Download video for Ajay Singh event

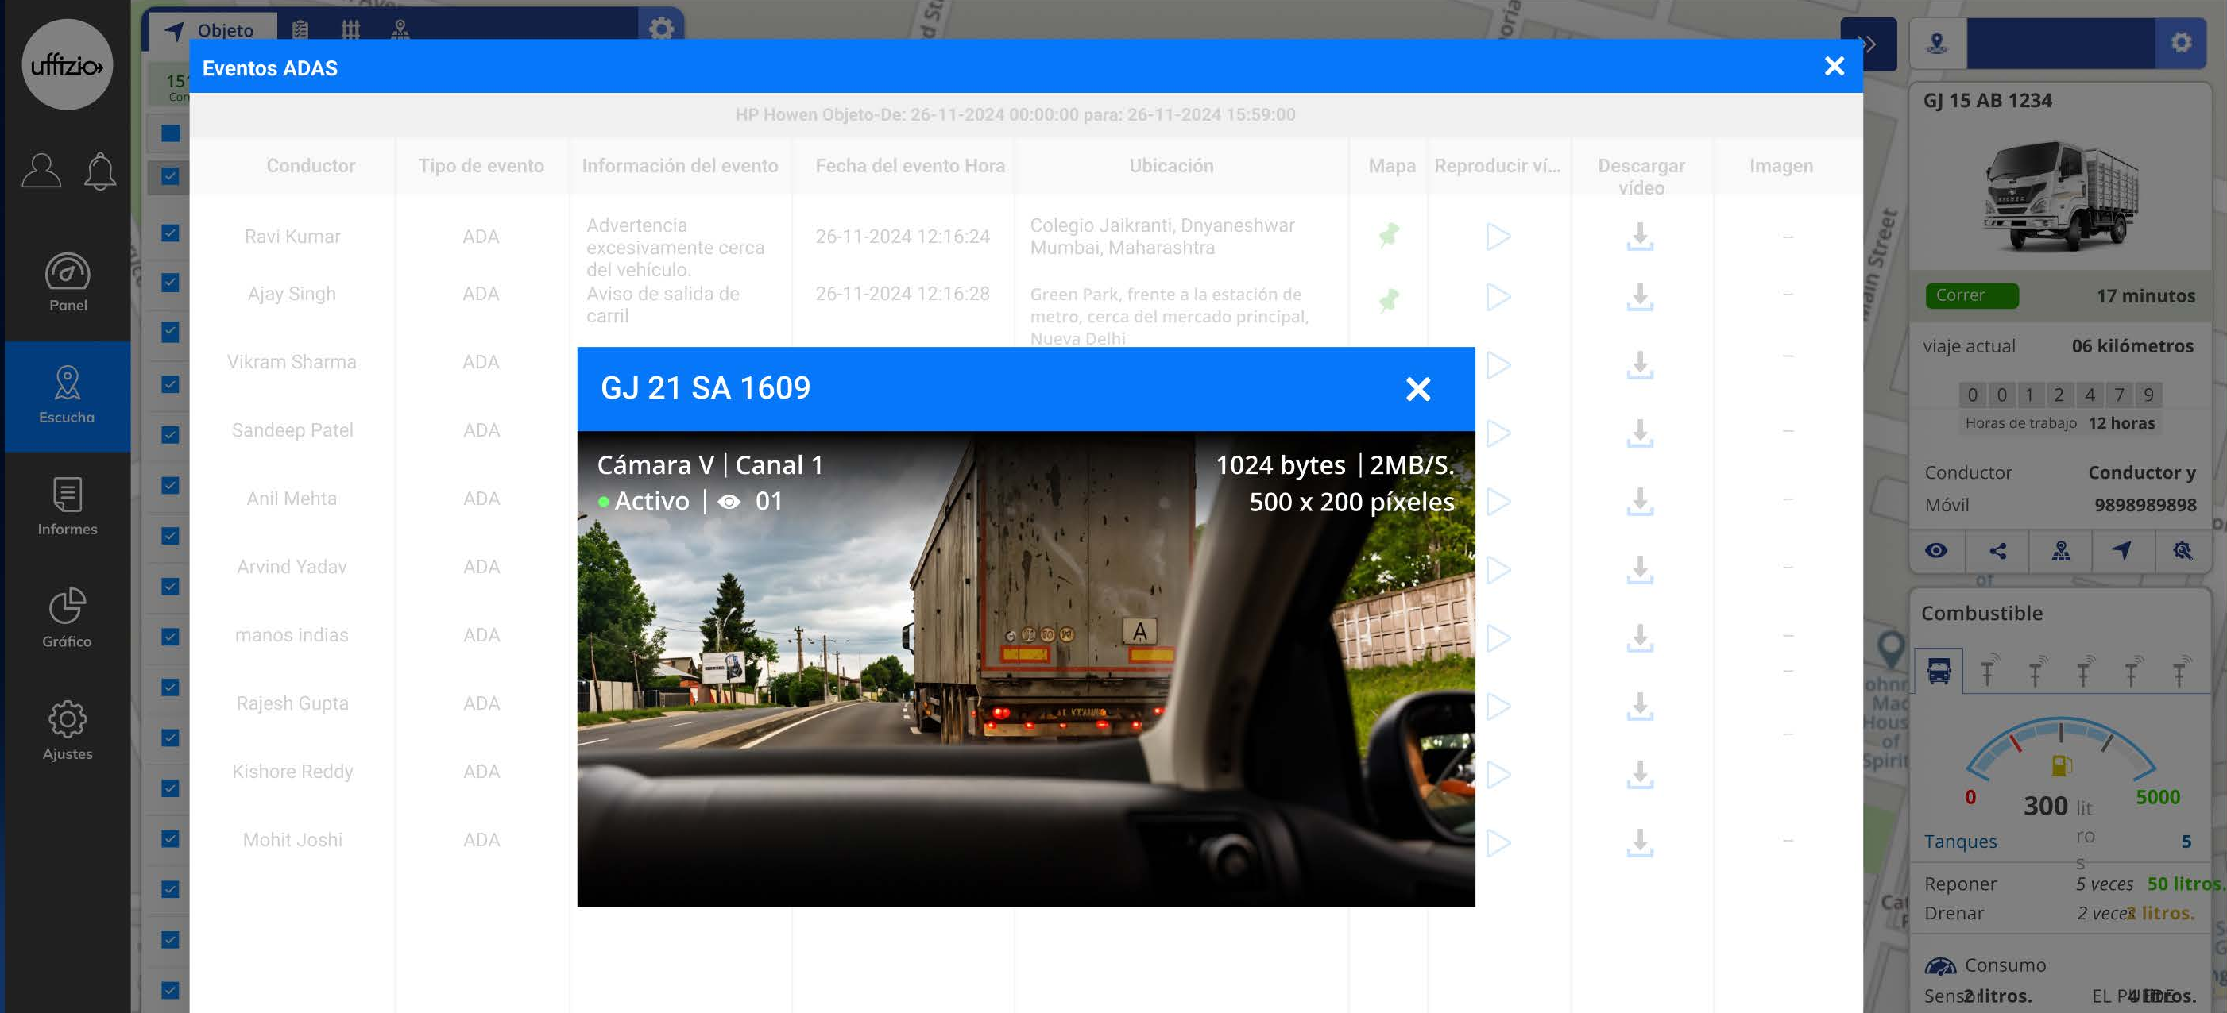[x=1640, y=296]
